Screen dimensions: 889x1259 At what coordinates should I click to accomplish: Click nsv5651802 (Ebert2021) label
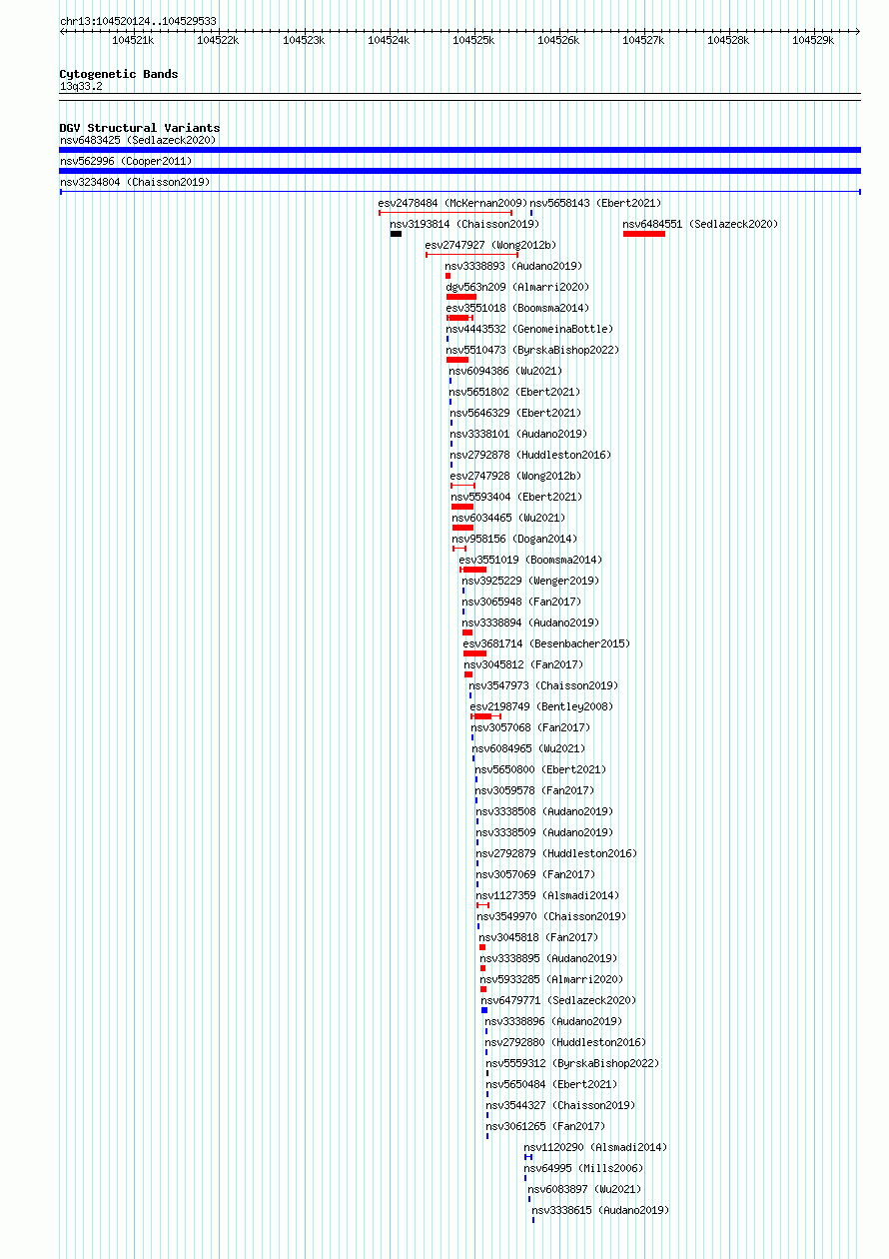pos(514,392)
